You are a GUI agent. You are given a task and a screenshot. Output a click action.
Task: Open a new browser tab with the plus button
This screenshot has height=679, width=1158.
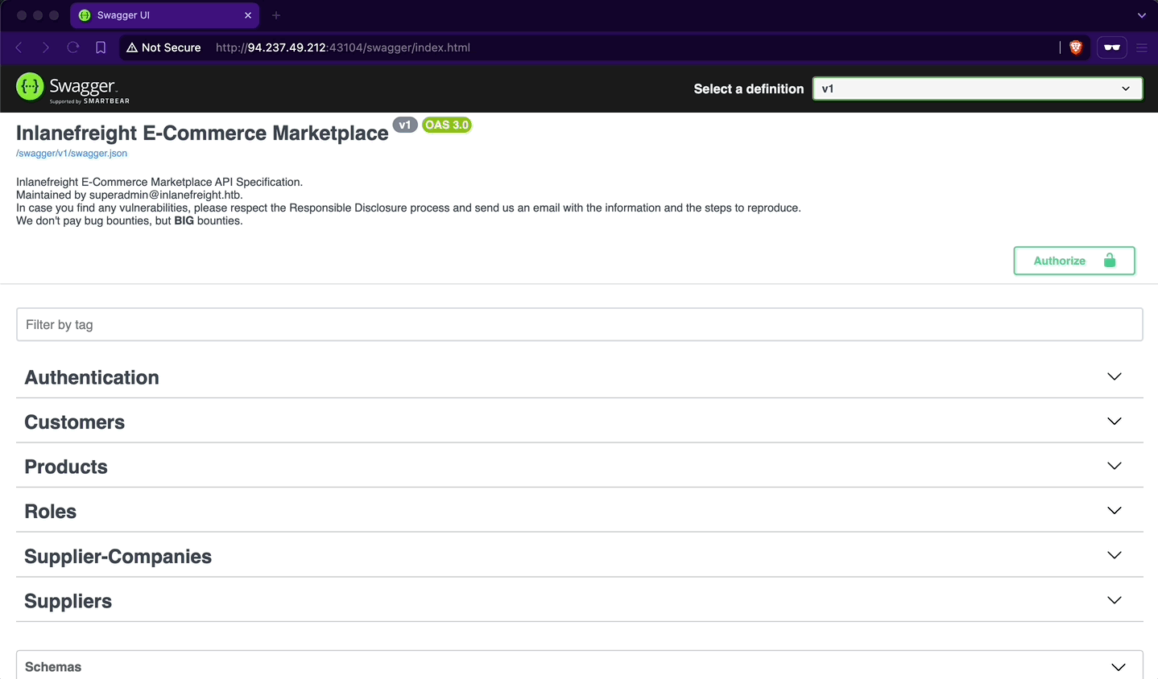276,14
